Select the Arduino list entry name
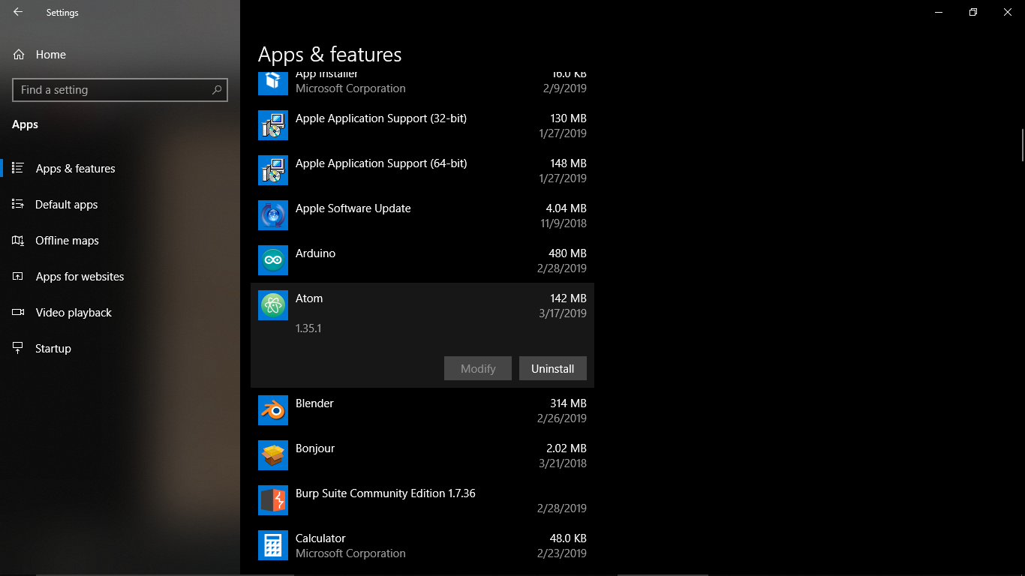The width and height of the screenshot is (1025, 576). point(315,253)
